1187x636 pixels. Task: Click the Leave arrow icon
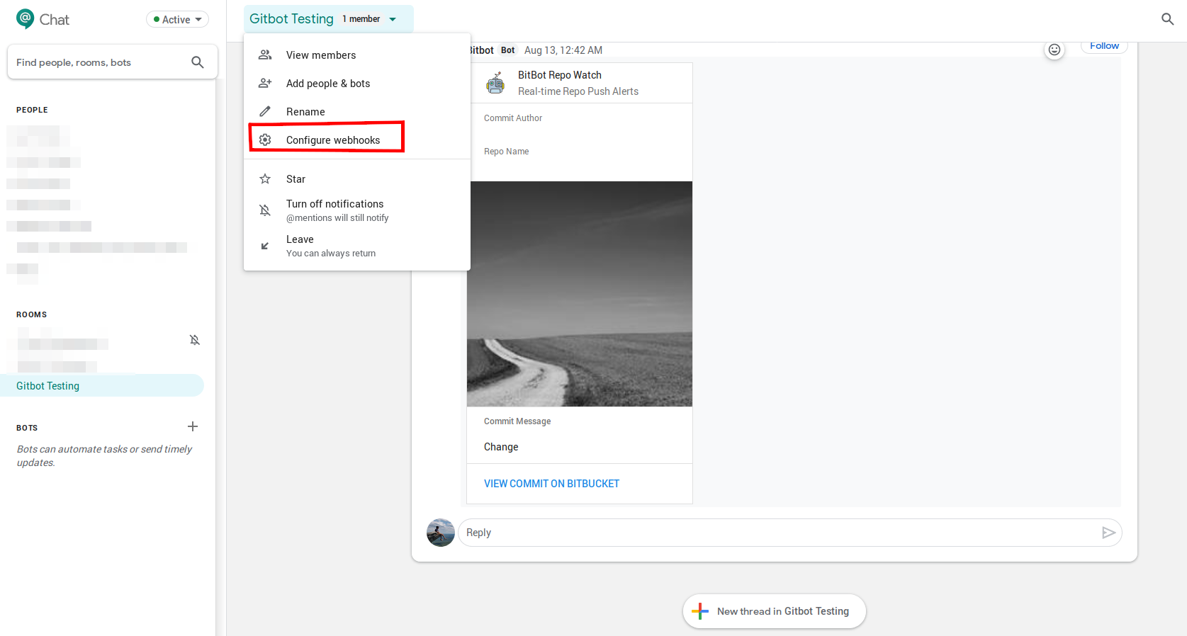pos(265,246)
